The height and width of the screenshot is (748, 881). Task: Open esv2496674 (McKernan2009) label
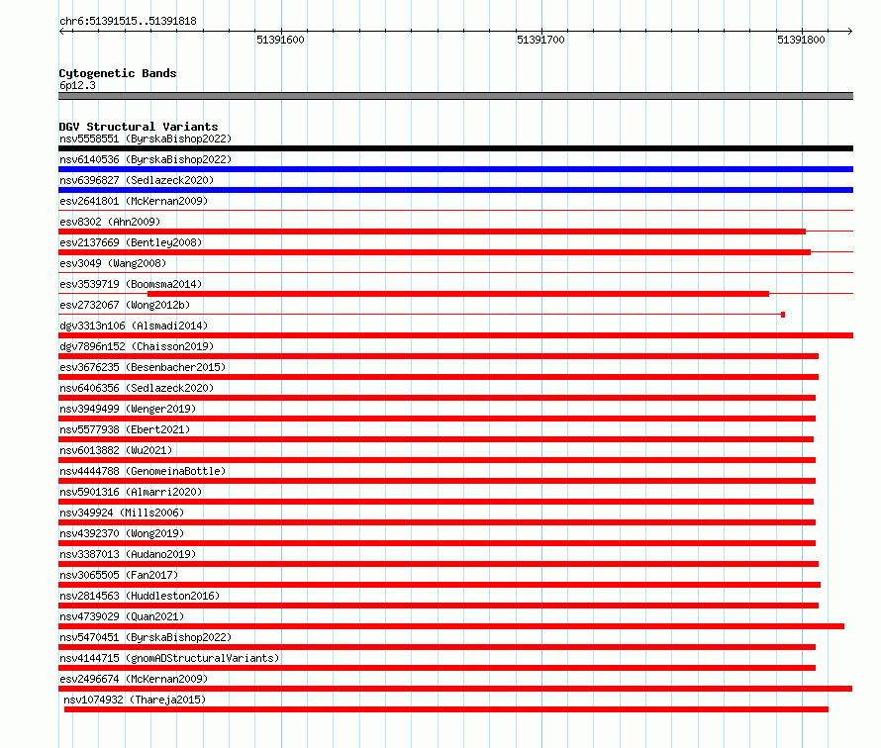[134, 679]
